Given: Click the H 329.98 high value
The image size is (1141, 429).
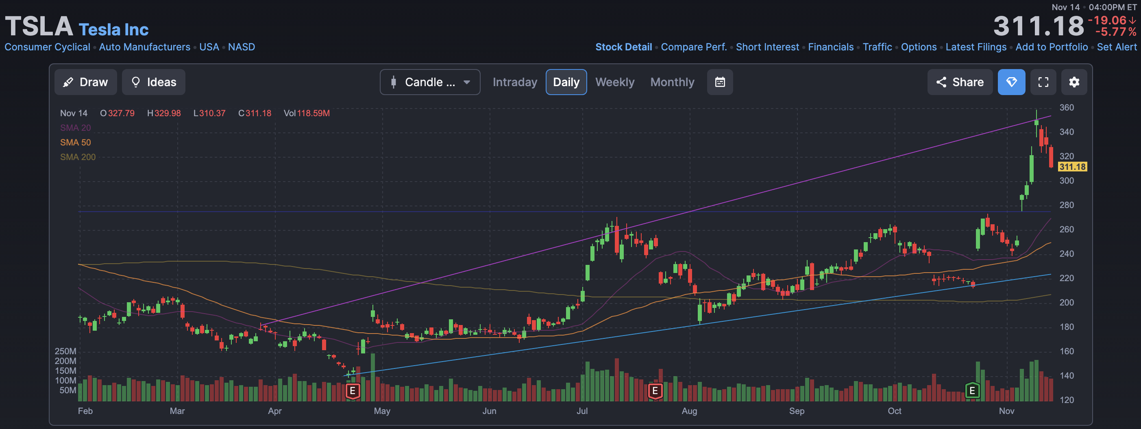Looking at the screenshot, I should (164, 113).
